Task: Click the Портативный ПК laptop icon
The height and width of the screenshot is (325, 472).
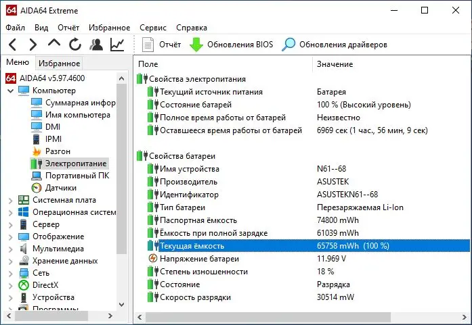Action: [37, 176]
